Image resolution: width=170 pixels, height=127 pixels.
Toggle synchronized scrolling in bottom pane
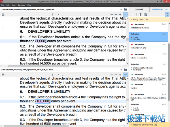click(126, 75)
